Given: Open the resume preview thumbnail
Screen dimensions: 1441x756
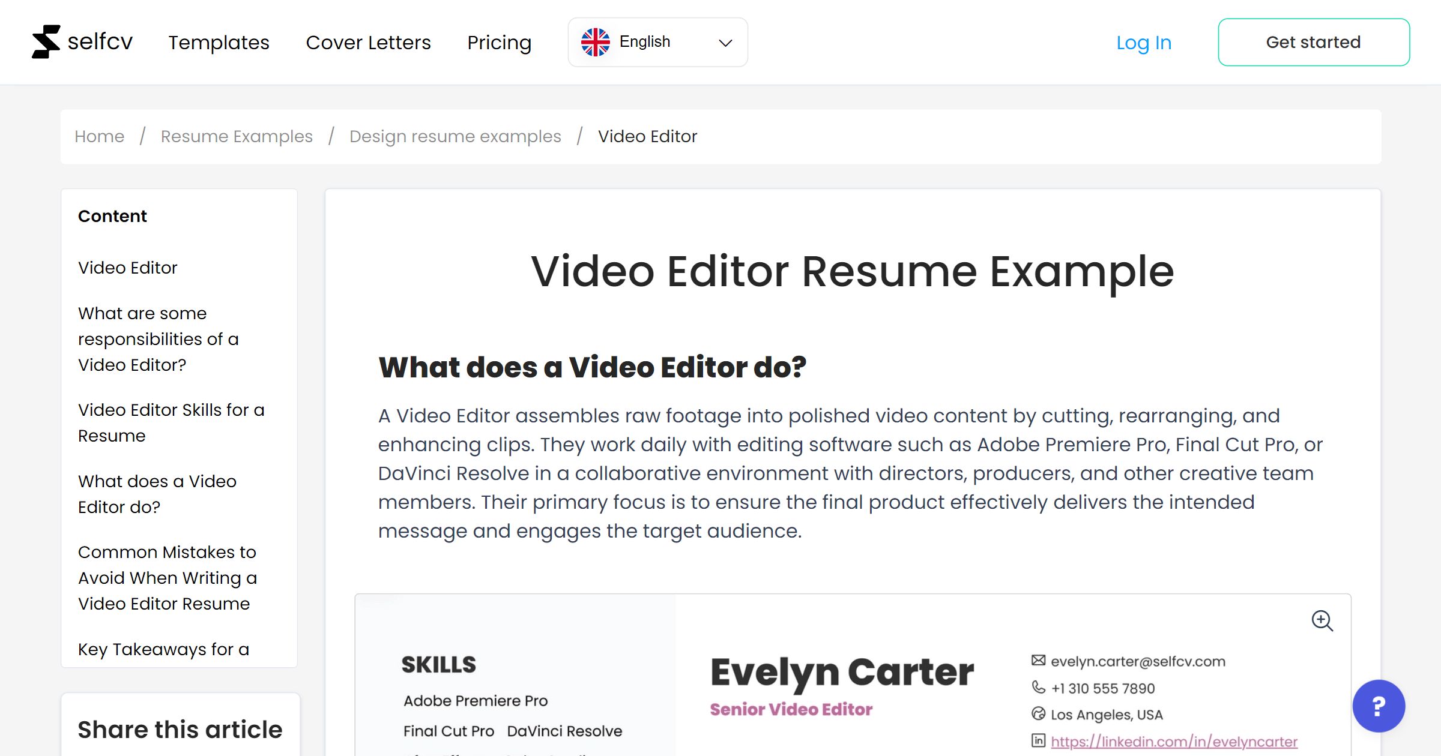Looking at the screenshot, I should [853, 675].
